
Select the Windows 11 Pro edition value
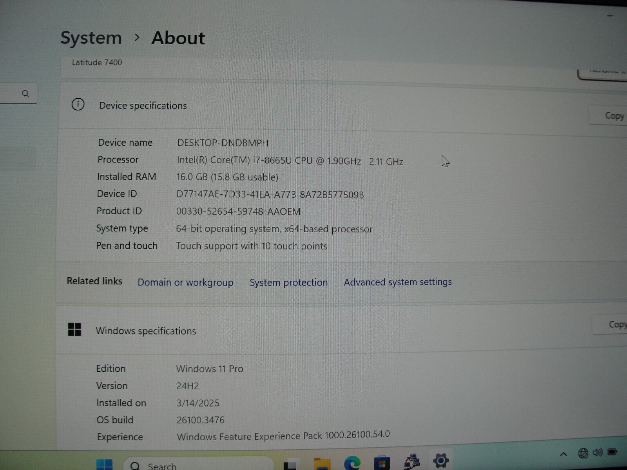pyautogui.click(x=210, y=369)
